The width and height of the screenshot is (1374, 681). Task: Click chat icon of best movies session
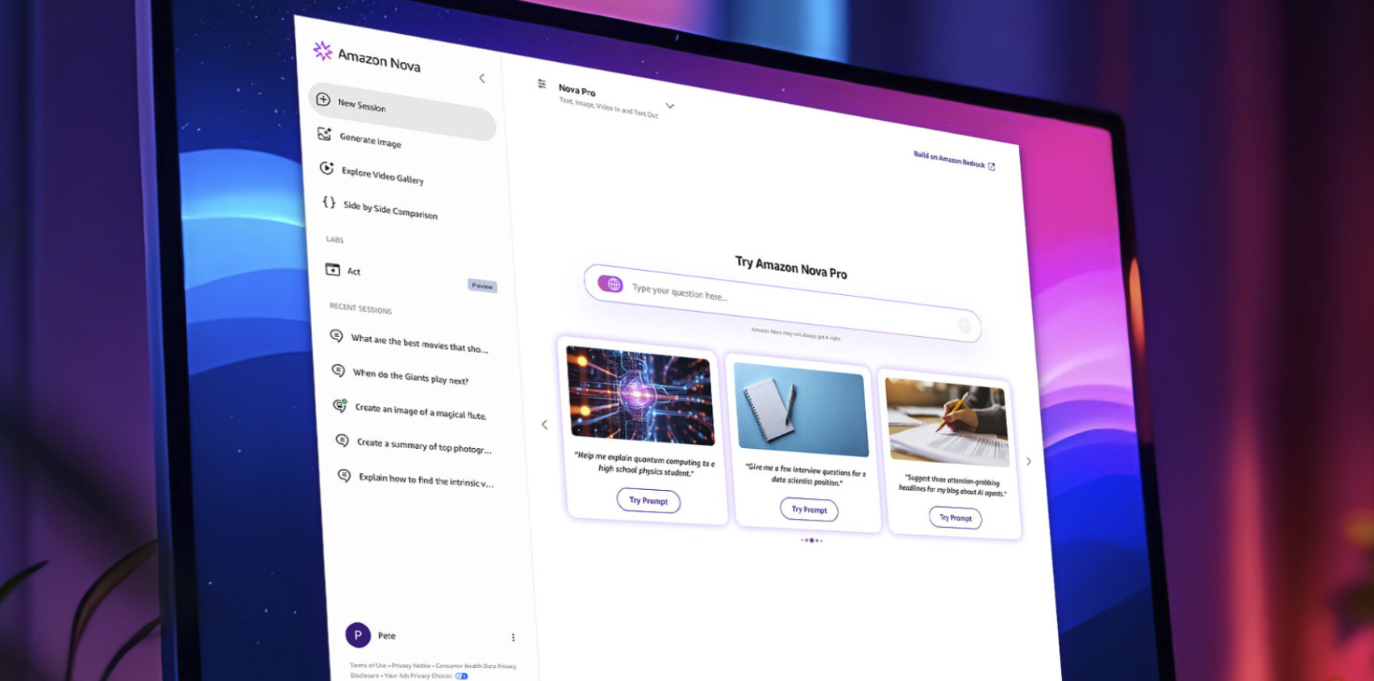coord(336,335)
